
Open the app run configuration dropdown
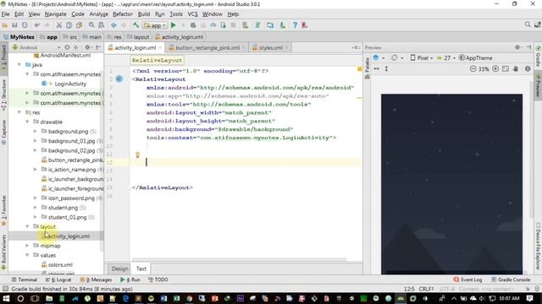(x=155, y=25)
